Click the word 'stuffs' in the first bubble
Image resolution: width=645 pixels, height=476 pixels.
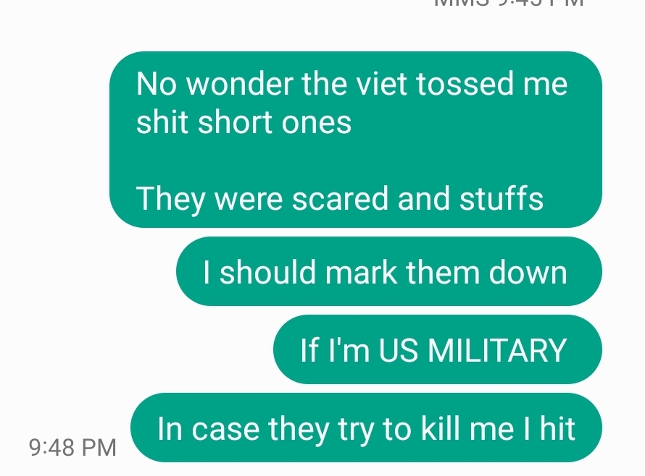click(502, 198)
